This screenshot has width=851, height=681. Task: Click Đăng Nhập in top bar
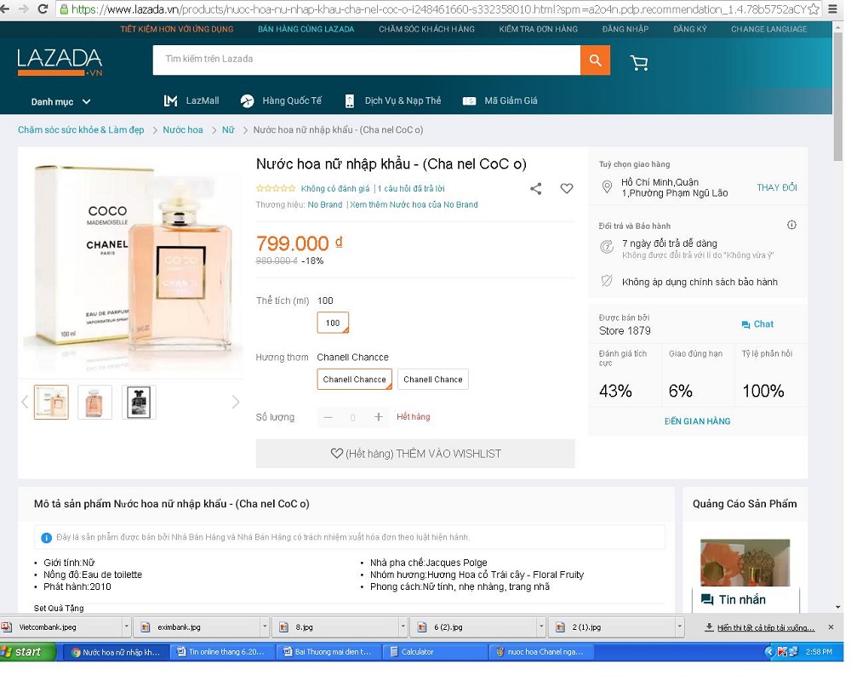tap(625, 29)
